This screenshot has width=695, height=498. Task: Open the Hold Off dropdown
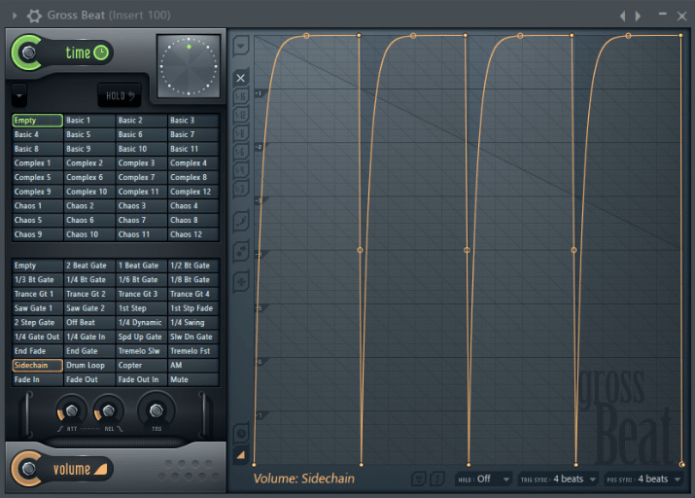pos(483,479)
